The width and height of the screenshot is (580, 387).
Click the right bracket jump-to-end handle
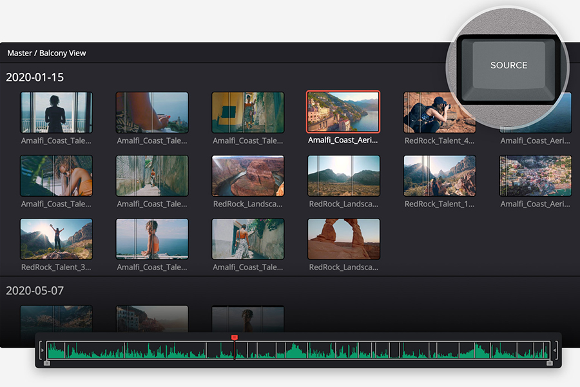point(556,350)
